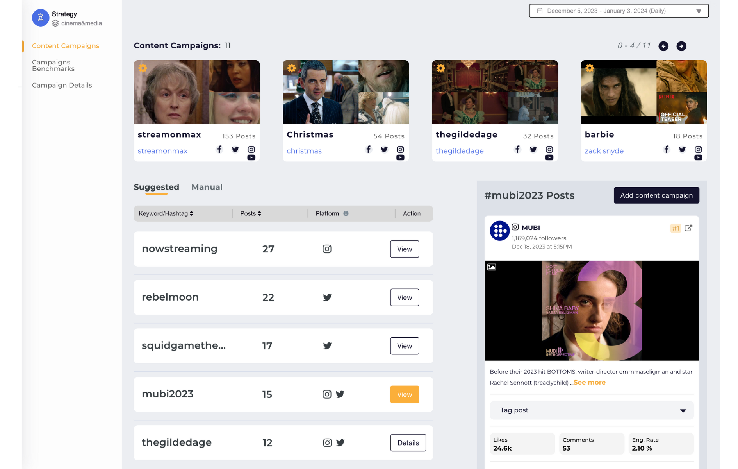Click YouTube icon on thegildedage card

click(x=549, y=158)
